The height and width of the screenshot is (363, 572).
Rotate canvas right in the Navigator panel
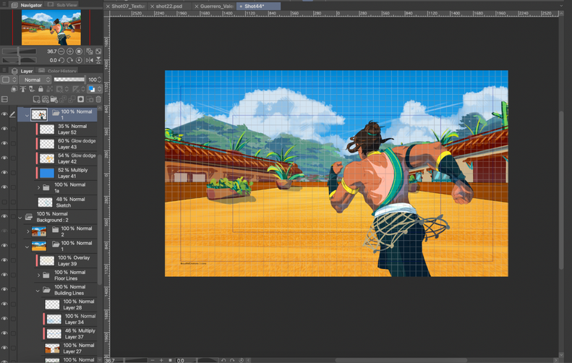coord(70,60)
